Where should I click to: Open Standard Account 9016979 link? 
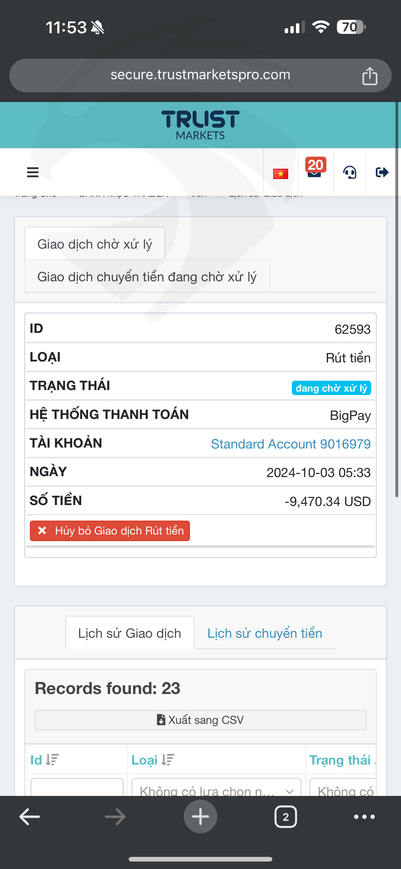[291, 444]
